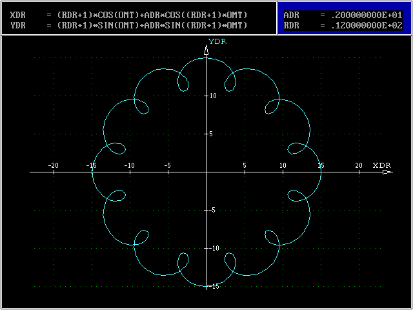
Task: Click the upward arrowhead of the YDR axis
Action: point(206,52)
